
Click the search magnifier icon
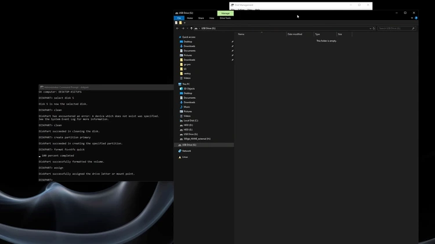[413, 28]
